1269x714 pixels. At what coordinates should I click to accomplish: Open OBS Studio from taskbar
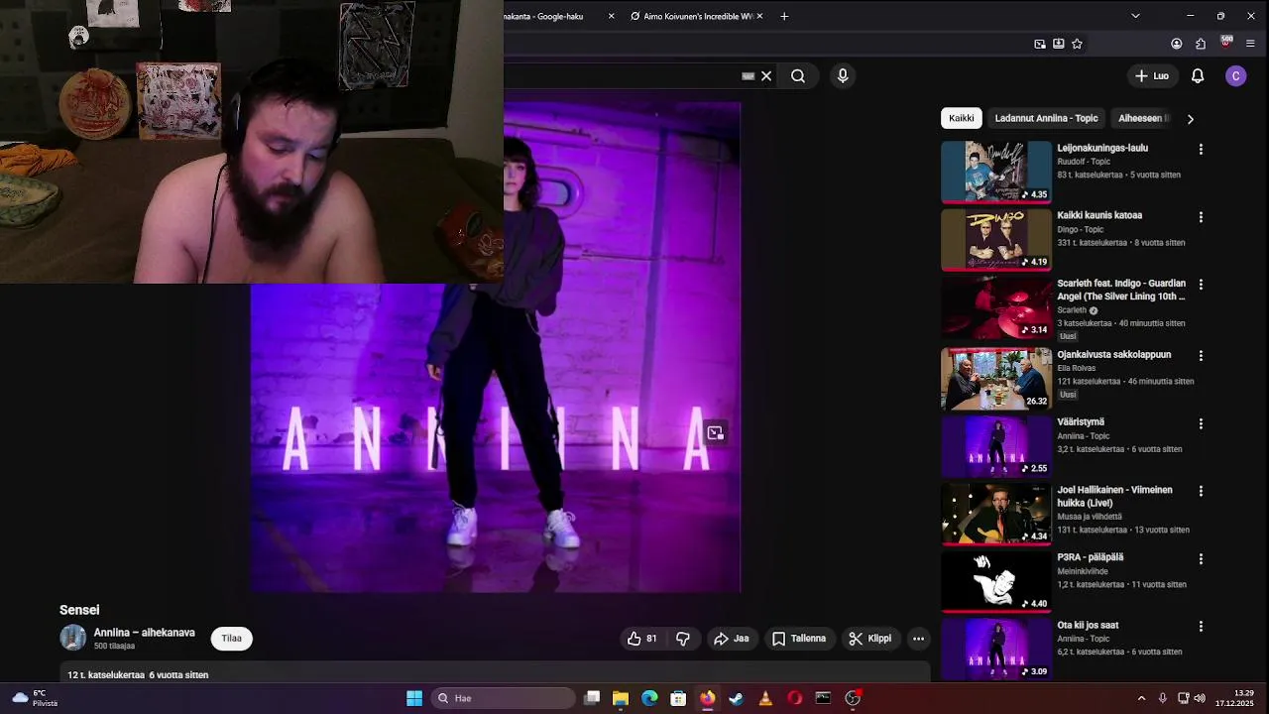853,698
